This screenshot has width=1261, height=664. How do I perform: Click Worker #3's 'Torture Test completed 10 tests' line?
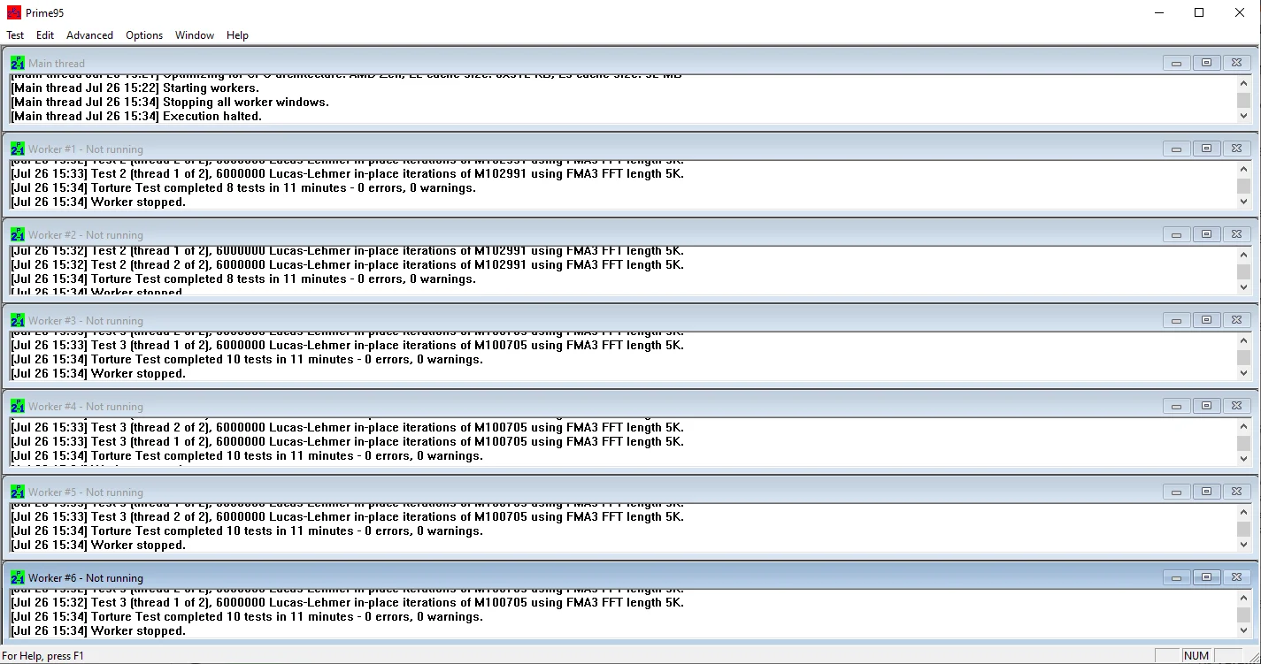point(247,359)
